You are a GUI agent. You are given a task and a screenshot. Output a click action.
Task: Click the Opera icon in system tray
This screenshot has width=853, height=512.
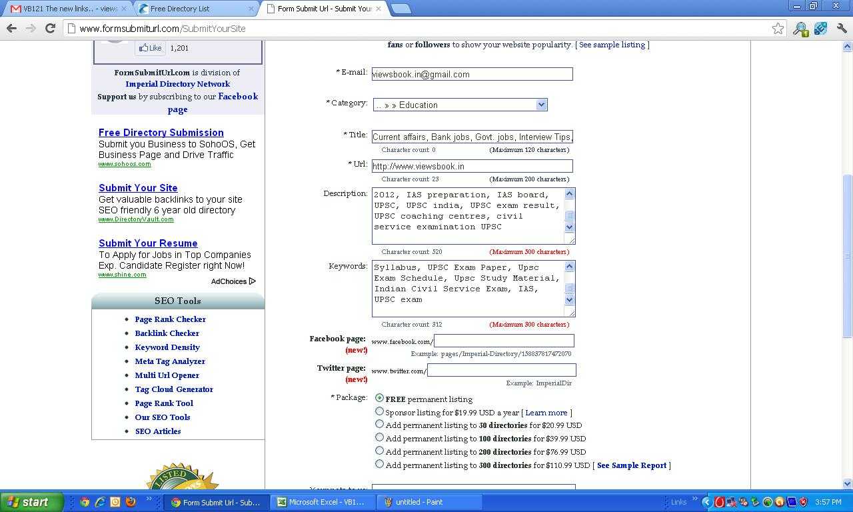[720, 502]
